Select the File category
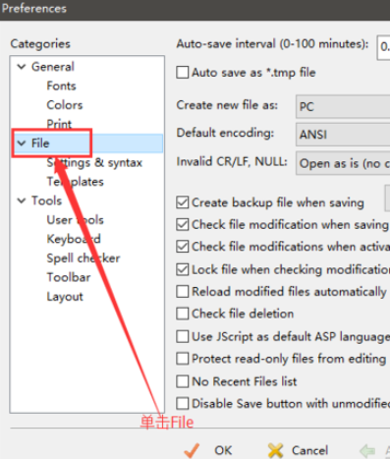Image resolution: width=390 pixels, height=459 pixels. click(x=40, y=143)
